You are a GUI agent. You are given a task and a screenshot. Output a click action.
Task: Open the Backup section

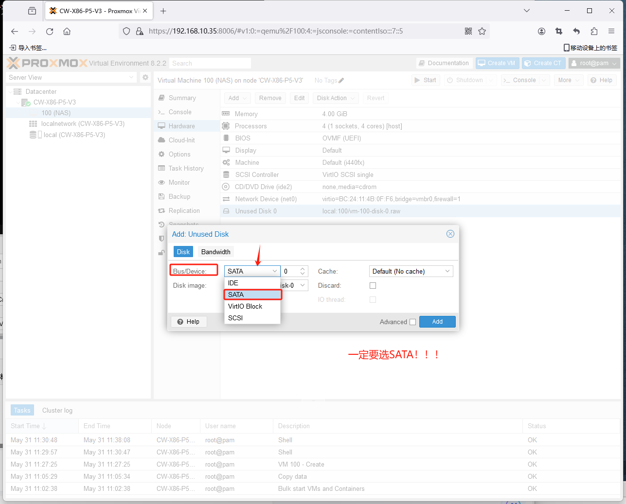click(187, 196)
